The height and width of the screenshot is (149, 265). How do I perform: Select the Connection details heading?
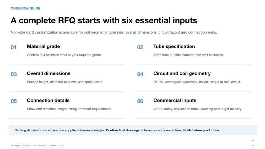click(48, 100)
